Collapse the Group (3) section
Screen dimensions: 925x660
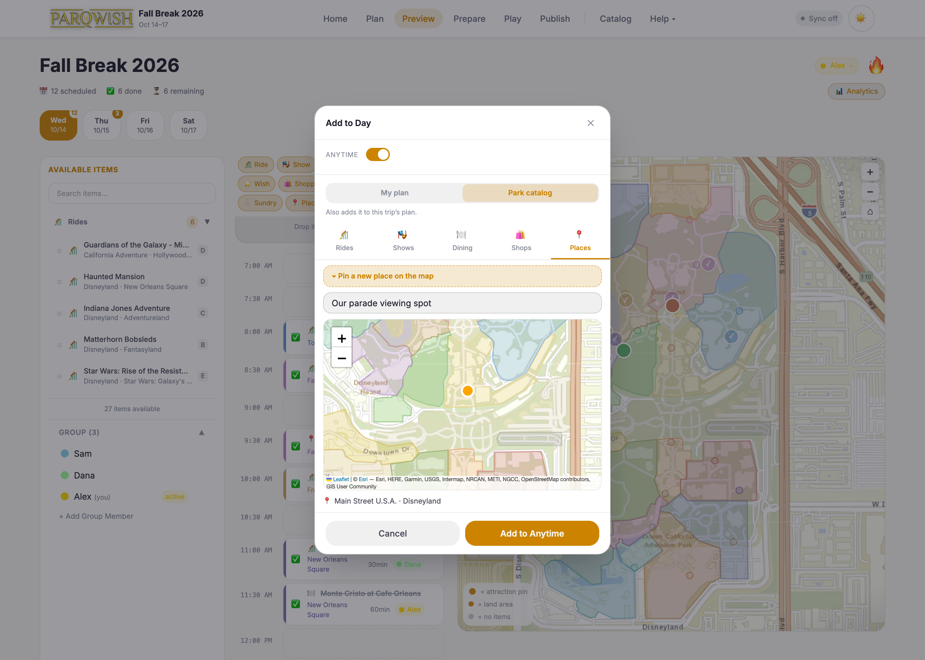pyautogui.click(x=201, y=432)
